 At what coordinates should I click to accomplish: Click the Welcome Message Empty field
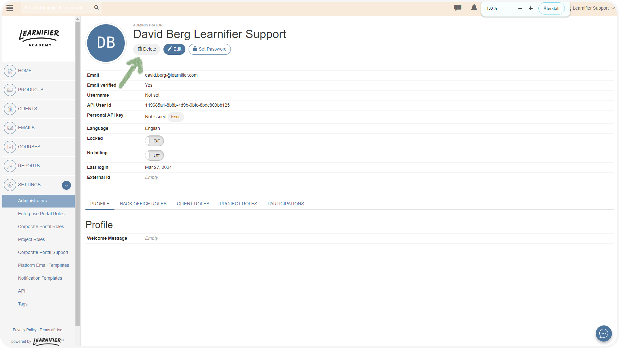(152, 238)
